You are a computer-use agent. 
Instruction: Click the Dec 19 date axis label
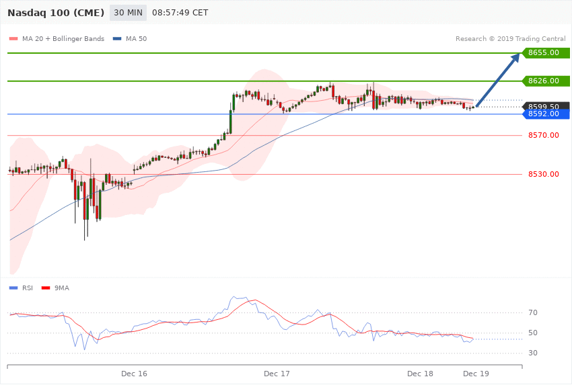tap(476, 374)
